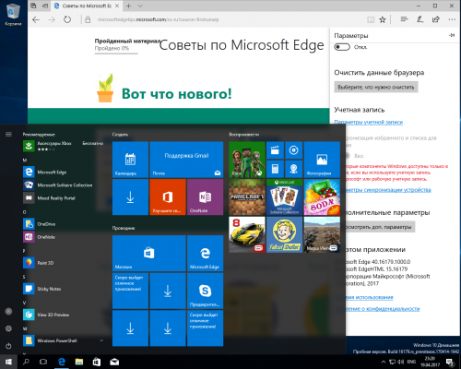
Task: Open Microsoft Edge from the app list
Action: tap(63, 173)
